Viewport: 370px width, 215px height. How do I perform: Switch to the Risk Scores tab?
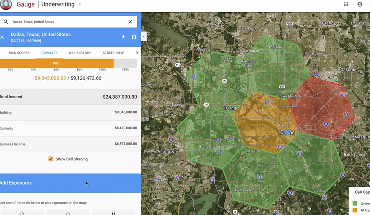click(19, 53)
